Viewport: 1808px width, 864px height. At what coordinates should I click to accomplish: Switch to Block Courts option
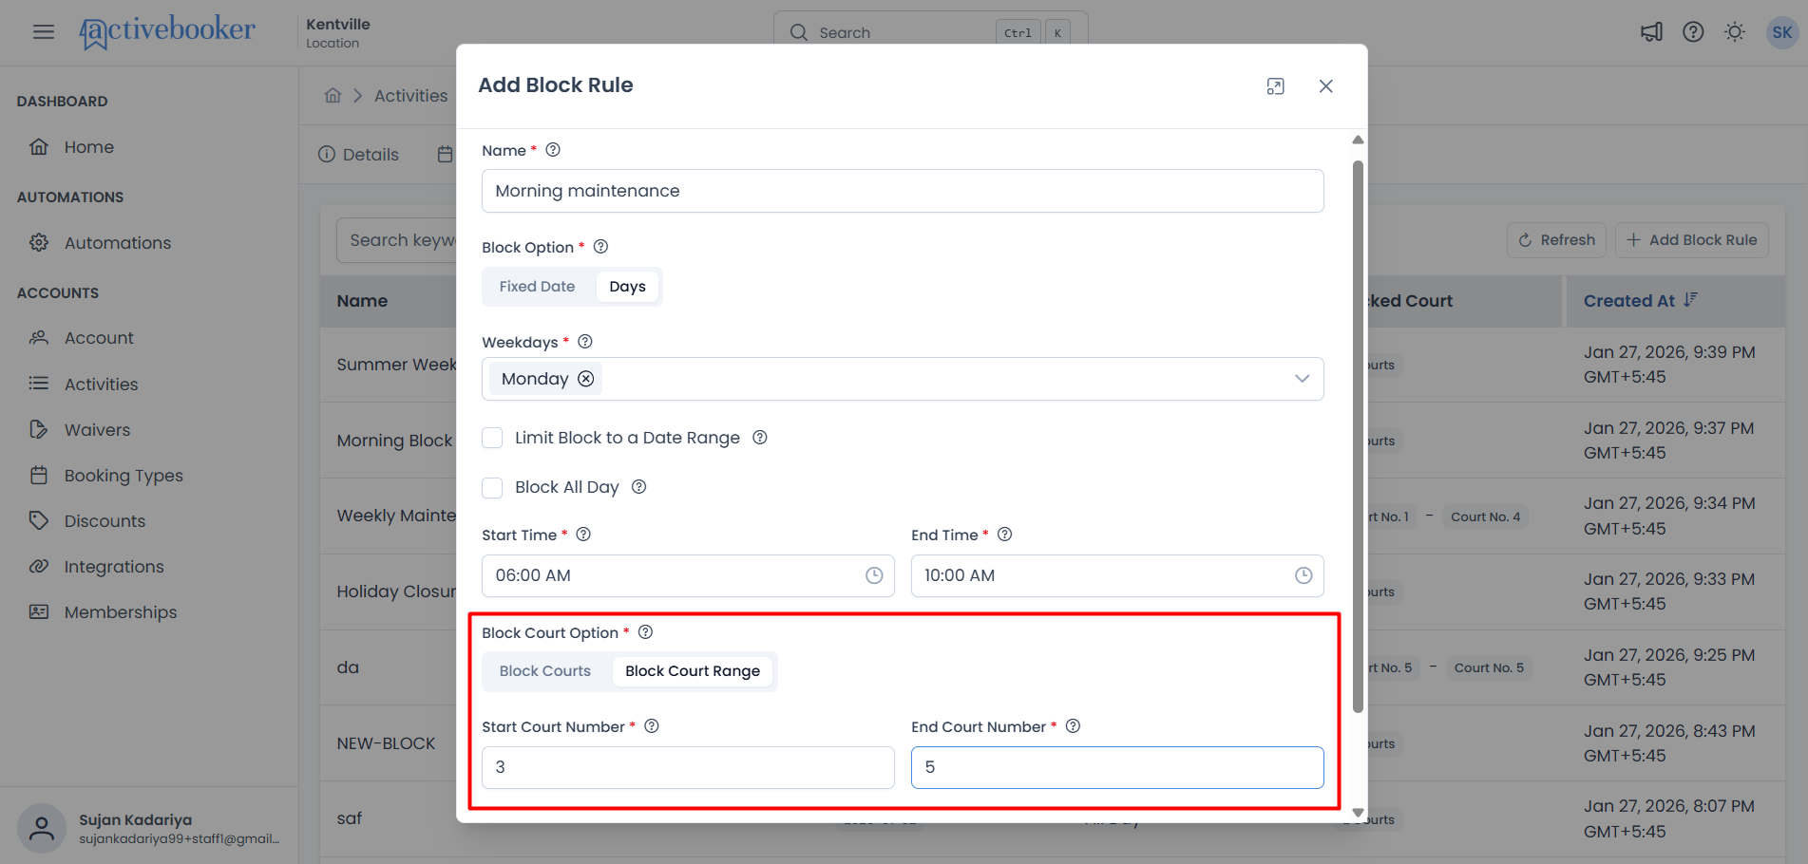pyautogui.click(x=545, y=671)
